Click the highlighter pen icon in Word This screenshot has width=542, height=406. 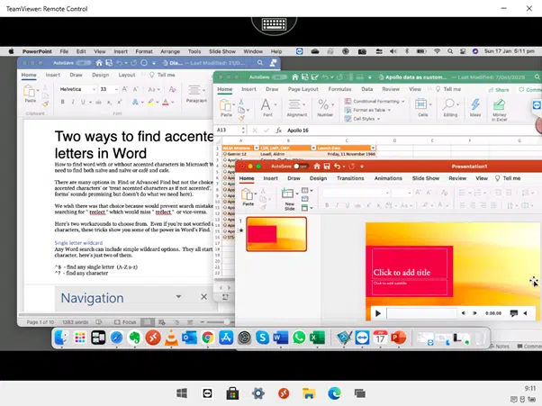[150, 102]
